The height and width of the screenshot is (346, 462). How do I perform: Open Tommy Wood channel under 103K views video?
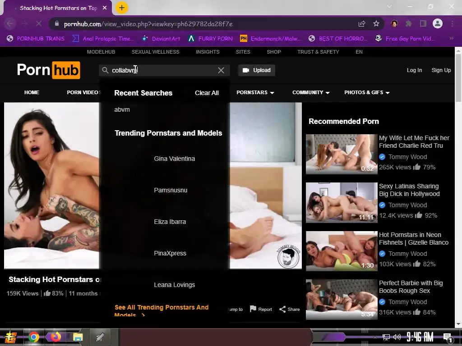[407, 254]
